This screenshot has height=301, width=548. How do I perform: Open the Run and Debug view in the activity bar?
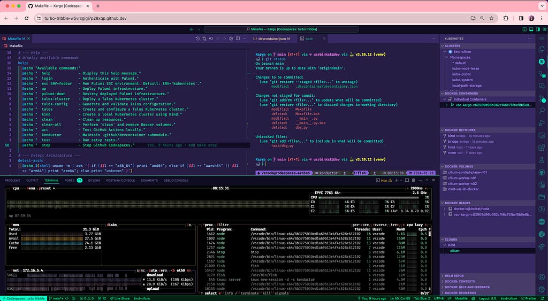542,123
